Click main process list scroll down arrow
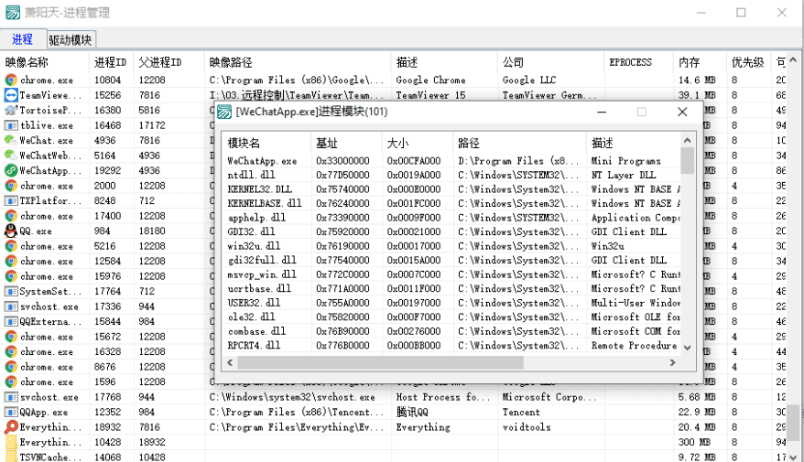 point(794,457)
